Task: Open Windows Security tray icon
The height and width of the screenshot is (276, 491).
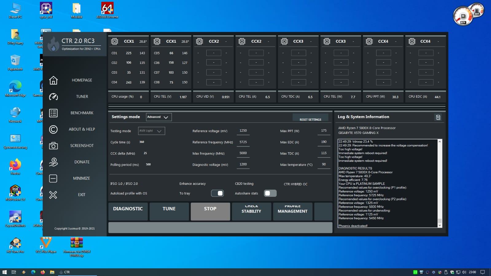Action: pyautogui.click(x=452, y=272)
